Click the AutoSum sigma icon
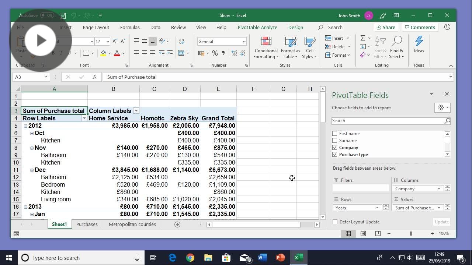This screenshot has width=472, height=265. tap(363, 38)
